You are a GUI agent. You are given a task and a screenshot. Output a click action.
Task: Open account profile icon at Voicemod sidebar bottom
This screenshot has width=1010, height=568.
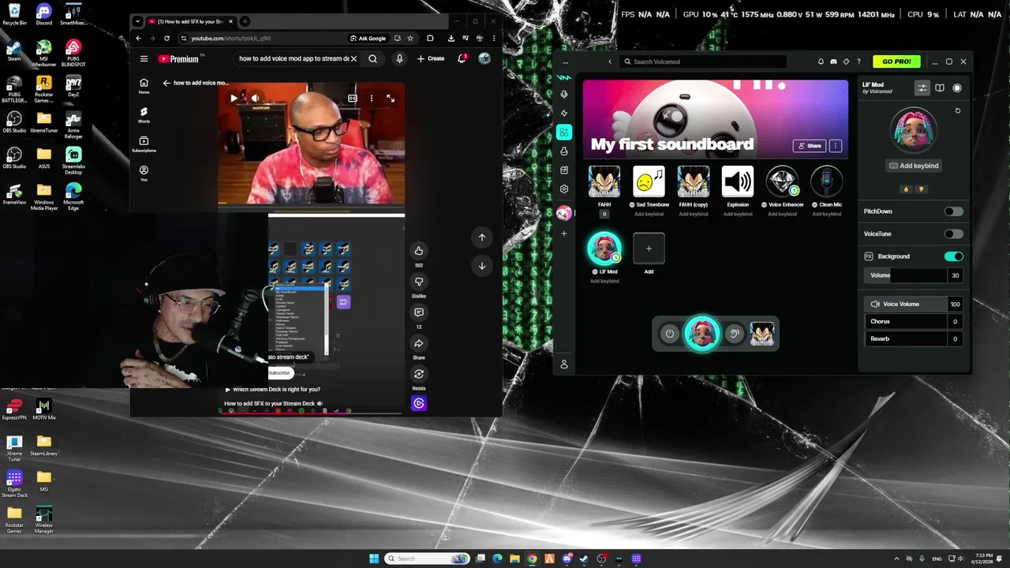[x=563, y=364]
